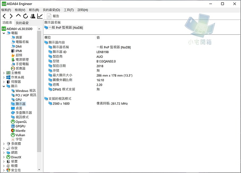This screenshot has height=173, width=241.
Task: Click the B133QAN02.0 model value
Action: point(106,61)
